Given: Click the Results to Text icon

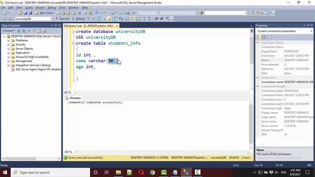Looking at the screenshot, I should click(x=127, y=19).
